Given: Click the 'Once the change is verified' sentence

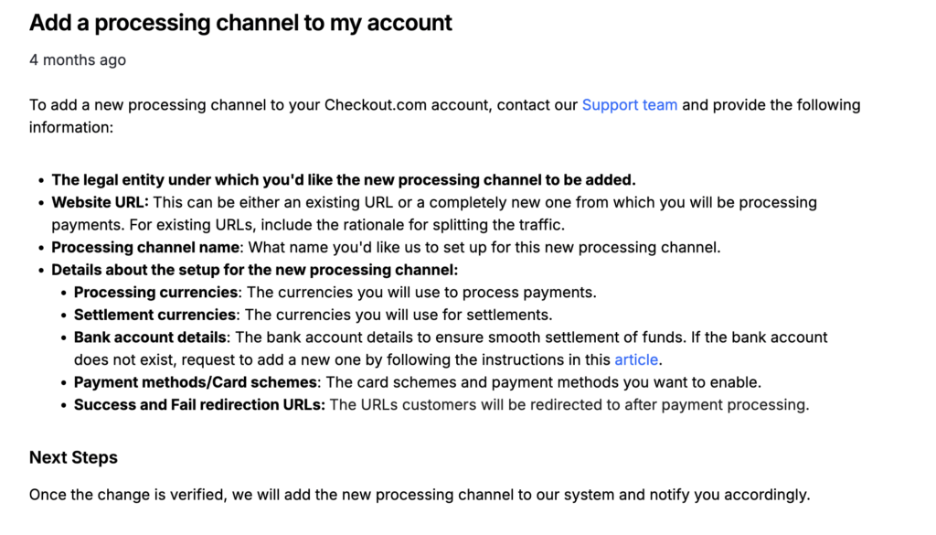Looking at the screenshot, I should 419,495.
